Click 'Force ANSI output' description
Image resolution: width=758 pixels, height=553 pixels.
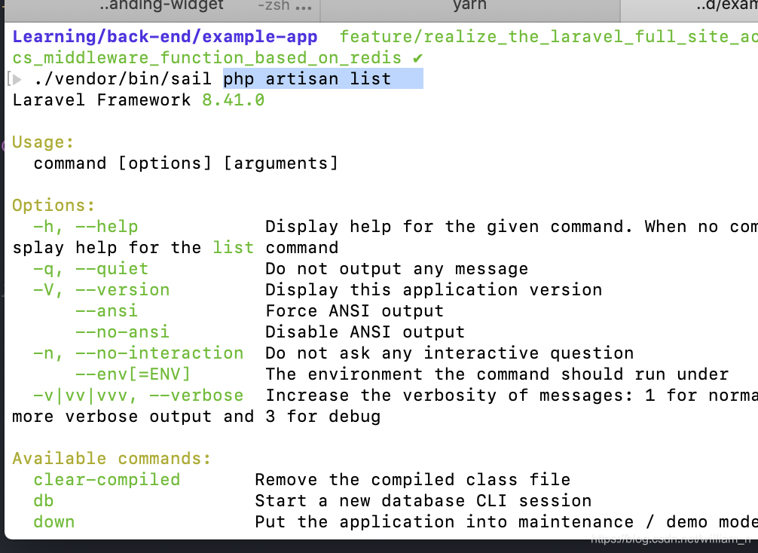(354, 311)
